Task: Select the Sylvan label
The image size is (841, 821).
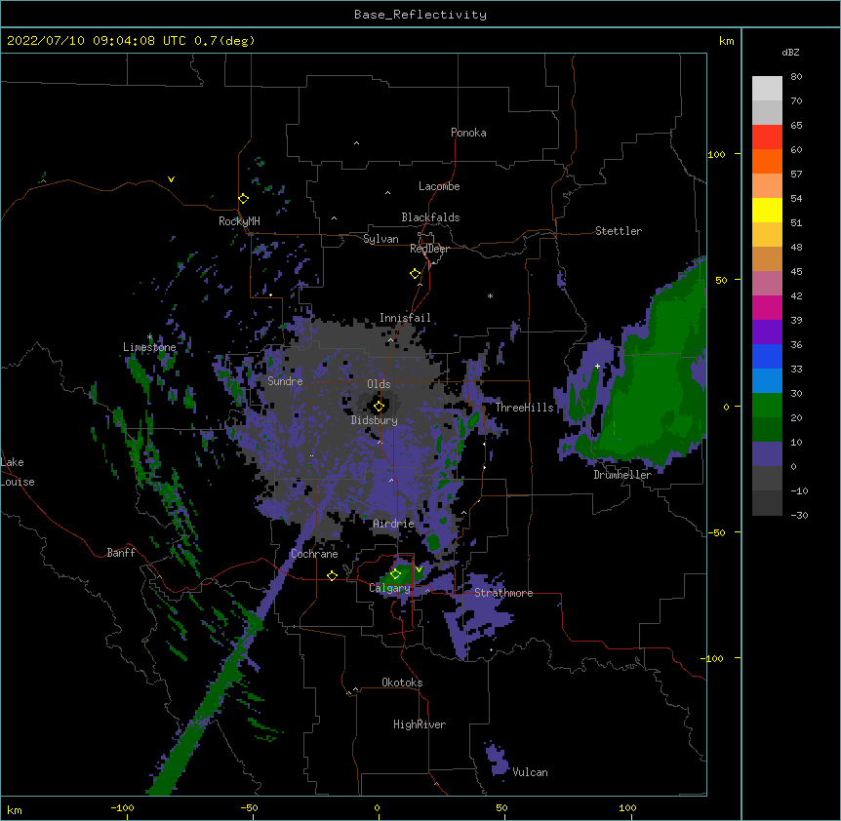Action: pos(380,239)
